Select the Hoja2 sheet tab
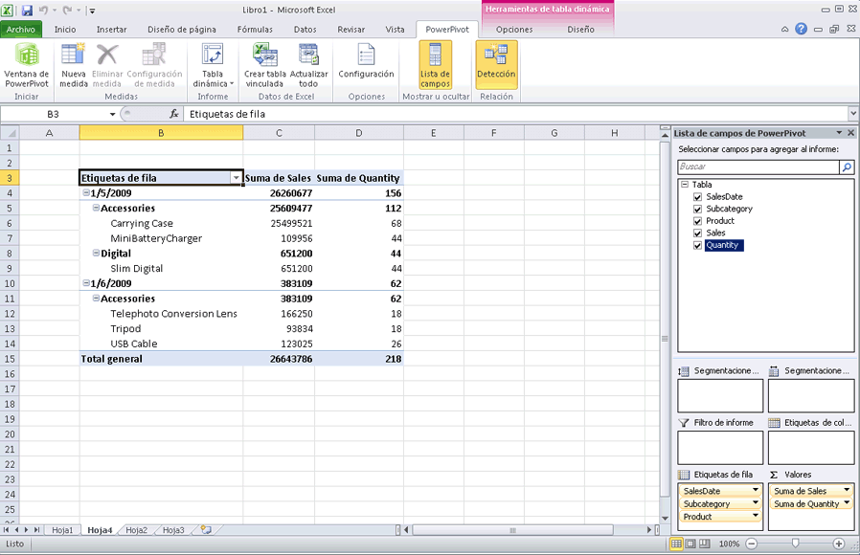Viewport: 860px width, 555px height. coord(133,528)
